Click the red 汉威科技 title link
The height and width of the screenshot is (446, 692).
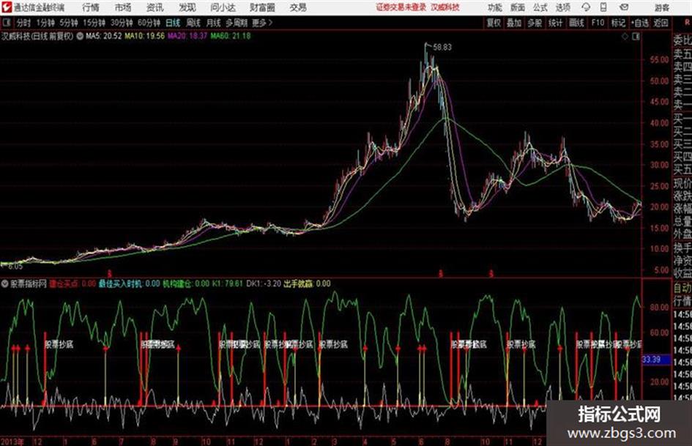[x=445, y=7]
